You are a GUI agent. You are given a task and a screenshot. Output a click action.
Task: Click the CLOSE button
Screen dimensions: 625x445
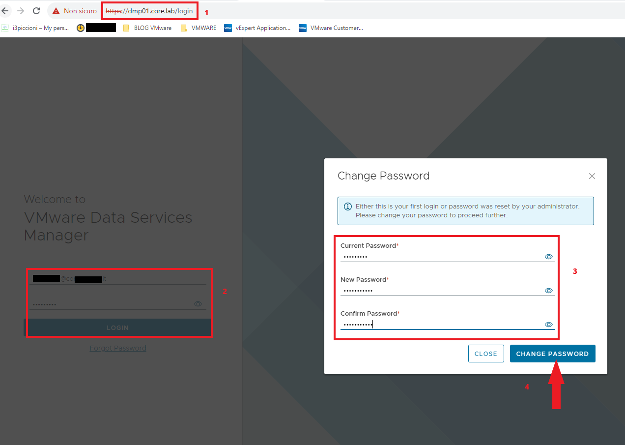point(486,354)
